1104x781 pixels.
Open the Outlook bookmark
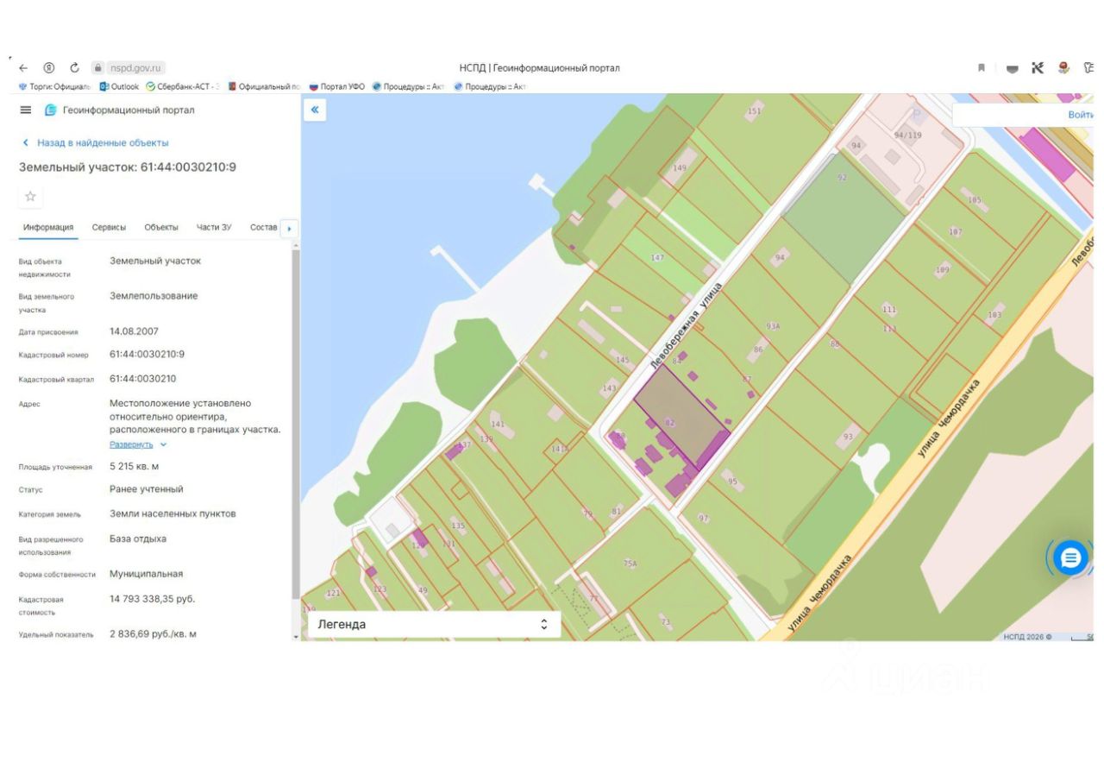pyautogui.click(x=119, y=86)
